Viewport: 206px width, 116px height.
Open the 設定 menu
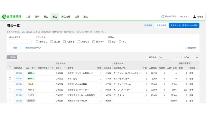tap(86, 16)
